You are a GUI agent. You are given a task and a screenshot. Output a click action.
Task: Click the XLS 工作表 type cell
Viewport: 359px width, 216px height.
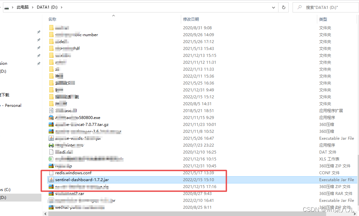[x=329, y=159]
